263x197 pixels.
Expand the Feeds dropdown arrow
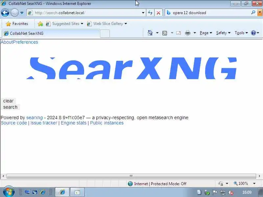click(172, 33)
